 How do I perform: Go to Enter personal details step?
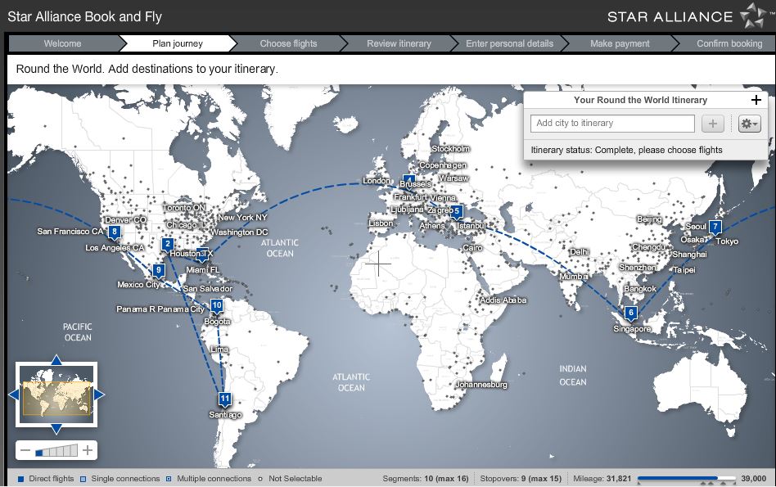[x=509, y=43]
